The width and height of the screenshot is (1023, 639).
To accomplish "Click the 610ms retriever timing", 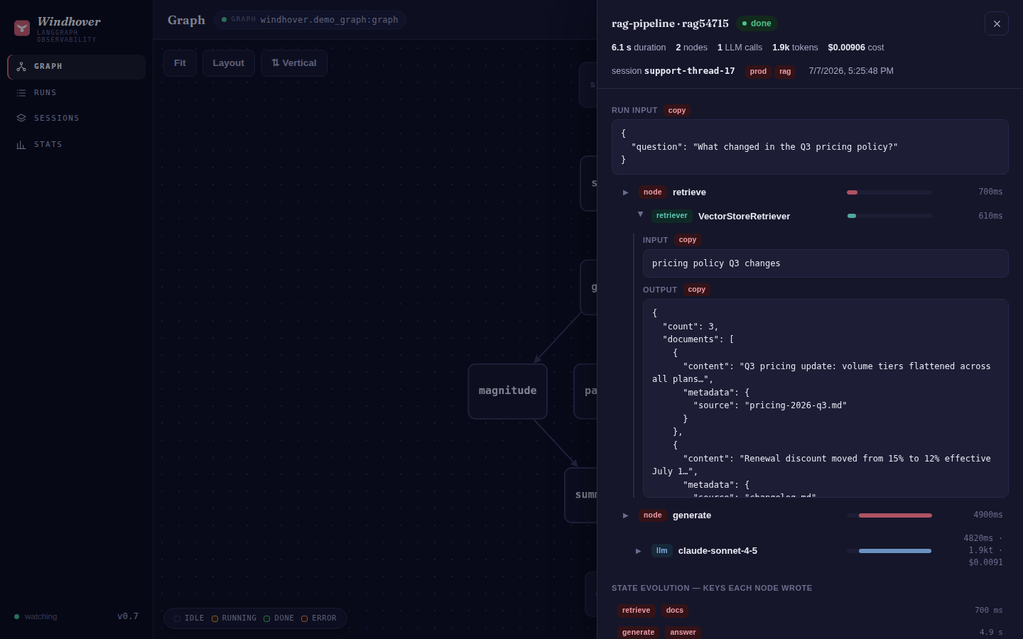I will [x=990, y=216].
